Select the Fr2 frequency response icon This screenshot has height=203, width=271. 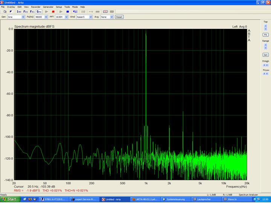(26, 12)
